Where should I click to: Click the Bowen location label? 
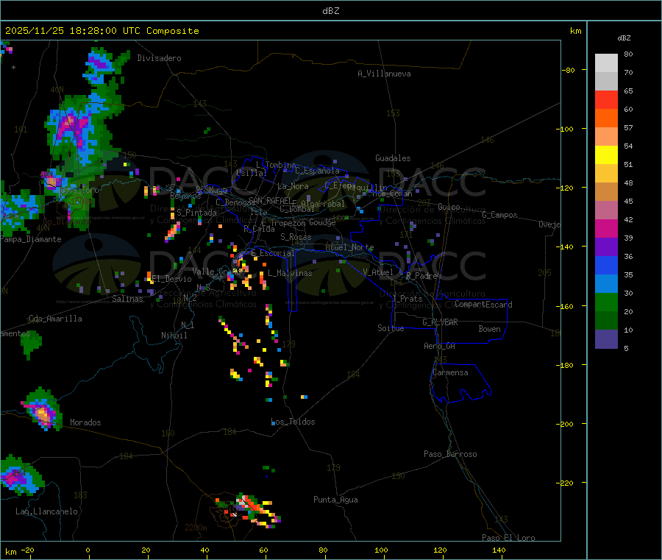[489, 329]
